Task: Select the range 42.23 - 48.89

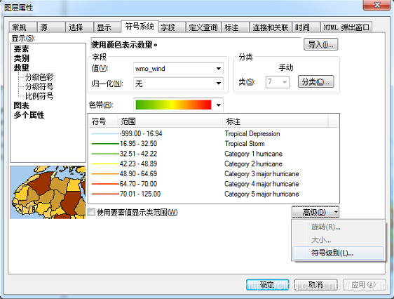Action: pos(138,164)
